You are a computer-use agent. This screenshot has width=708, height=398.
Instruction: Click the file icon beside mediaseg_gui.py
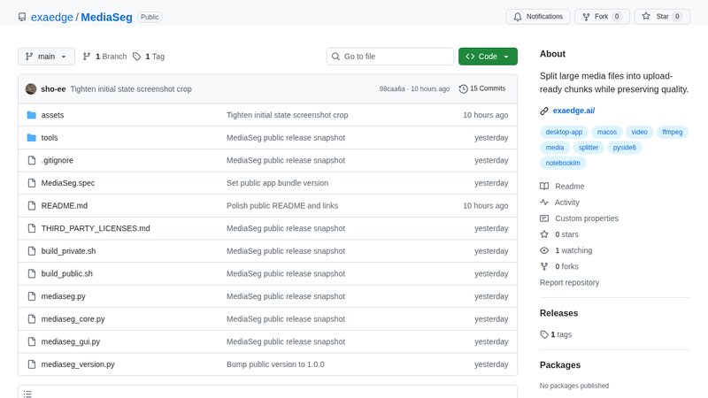(x=32, y=341)
